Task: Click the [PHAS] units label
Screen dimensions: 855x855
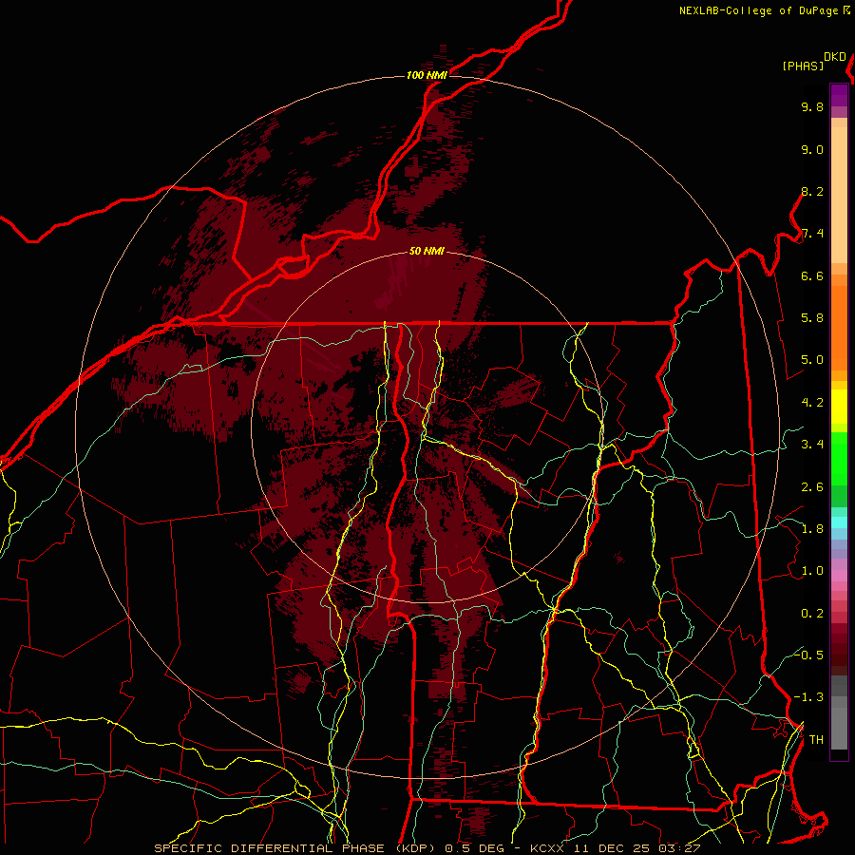Action: 803,66
